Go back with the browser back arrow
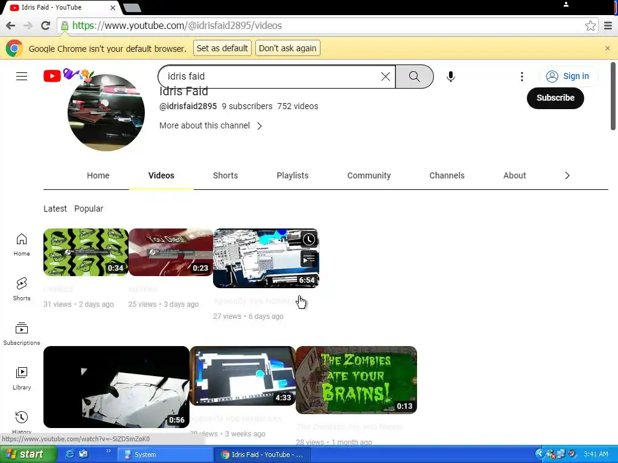This screenshot has height=463, width=618. click(11, 25)
